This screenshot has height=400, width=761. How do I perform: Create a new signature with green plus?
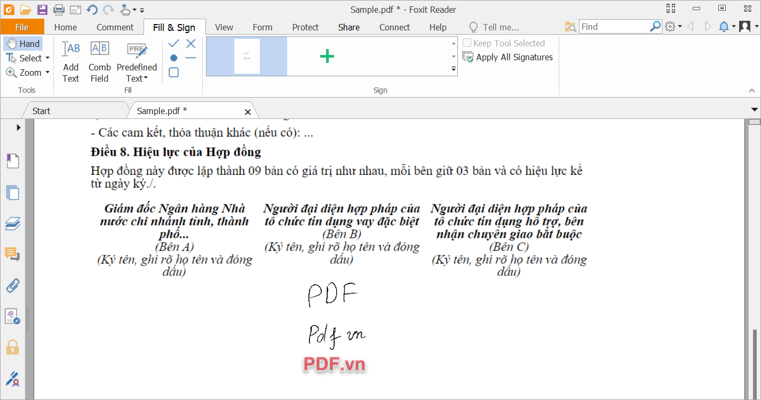pos(327,56)
